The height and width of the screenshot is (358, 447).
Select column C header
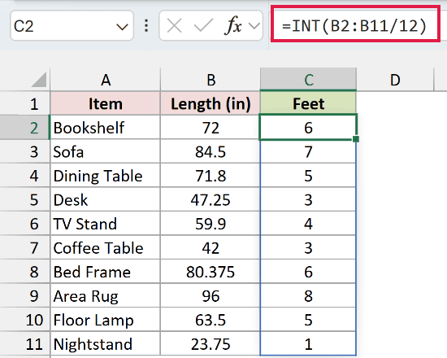309,80
